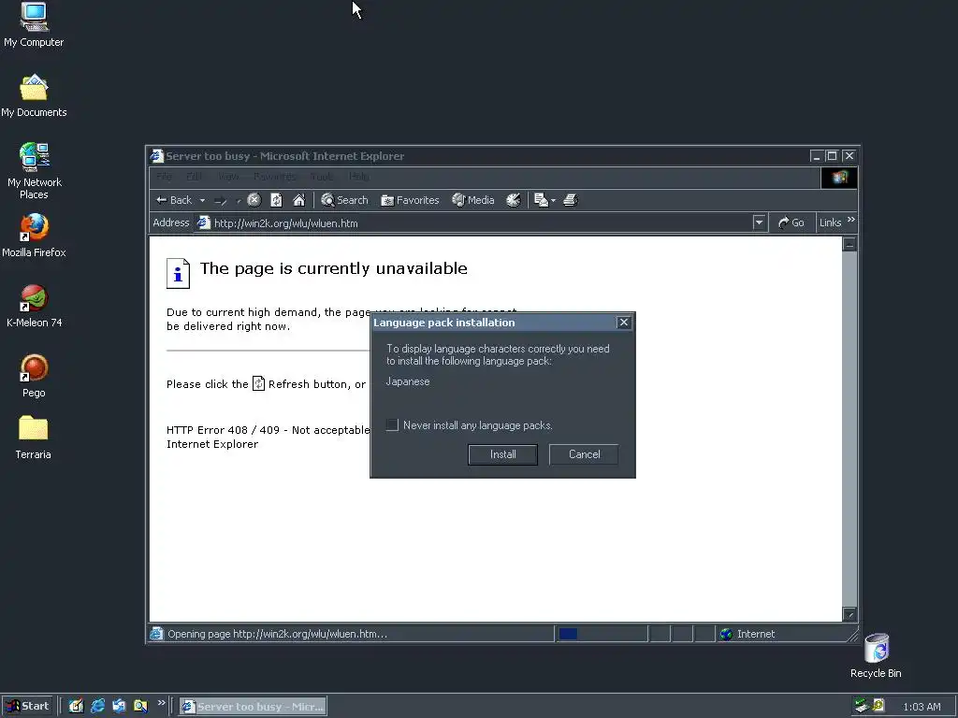Close the Language pack installation dialog
958x718 pixels.
(623, 323)
